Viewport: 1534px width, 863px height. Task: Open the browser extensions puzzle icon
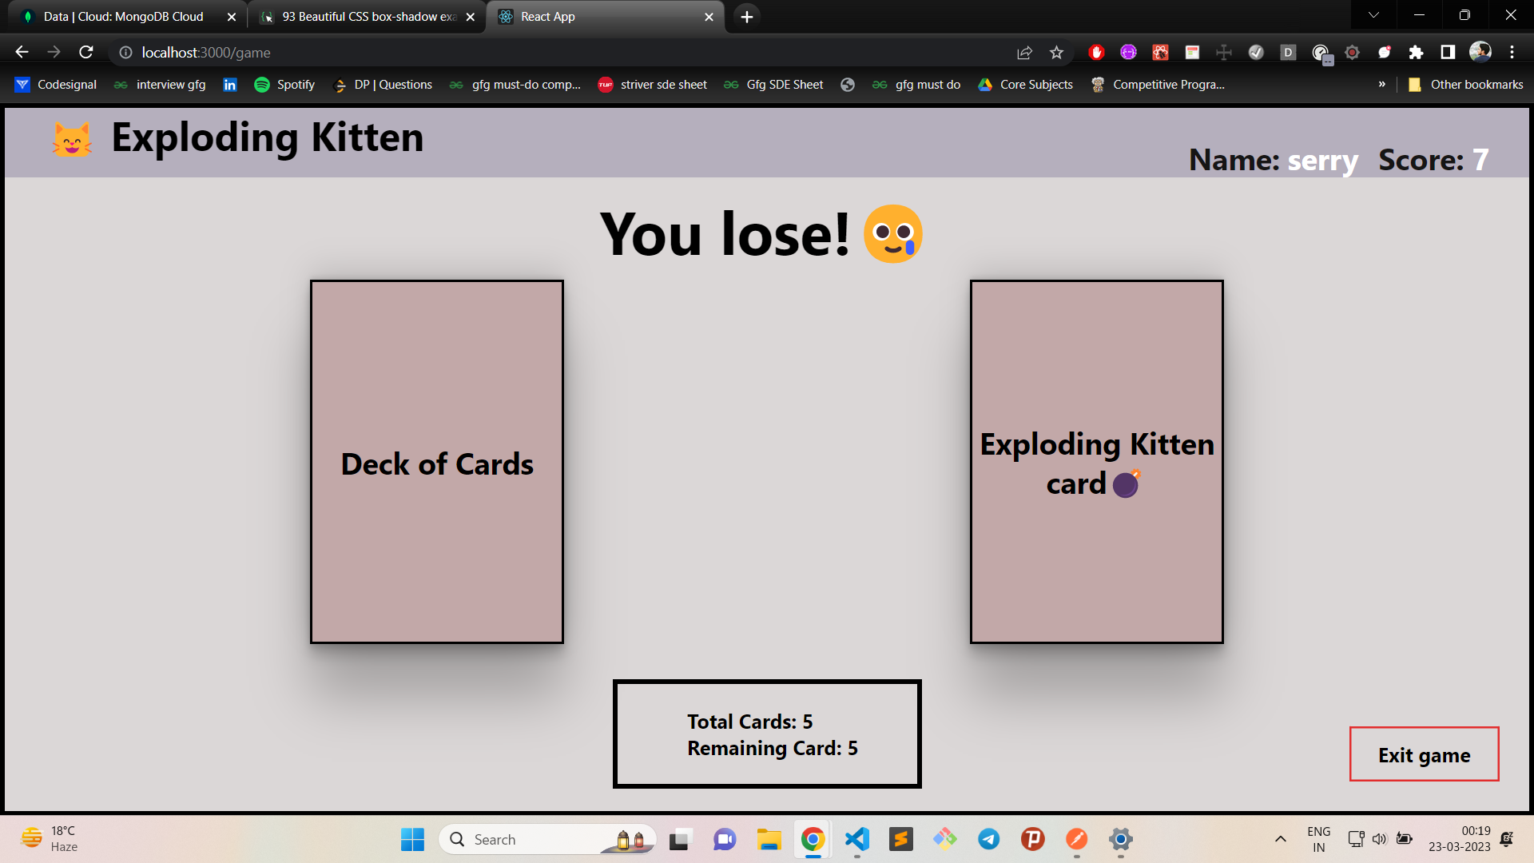(1416, 53)
